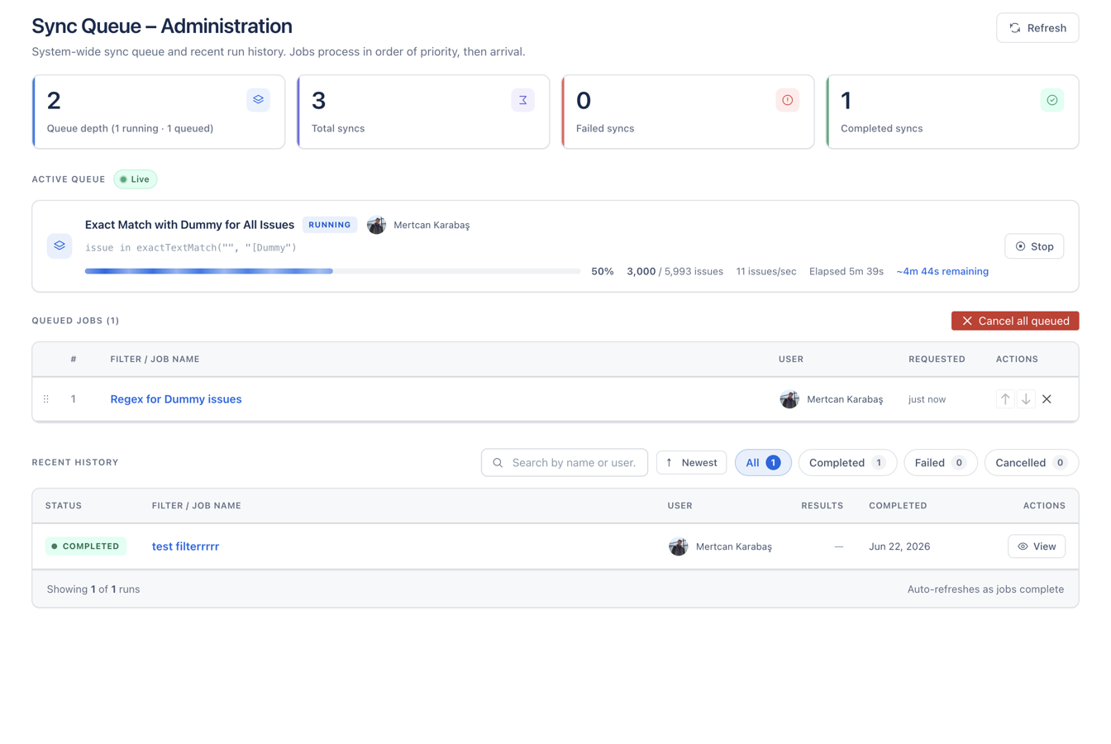The width and height of the screenshot is (1111, 744).
Task: Move Regex for Dummy issues job up
Action: click(1005, 399)
